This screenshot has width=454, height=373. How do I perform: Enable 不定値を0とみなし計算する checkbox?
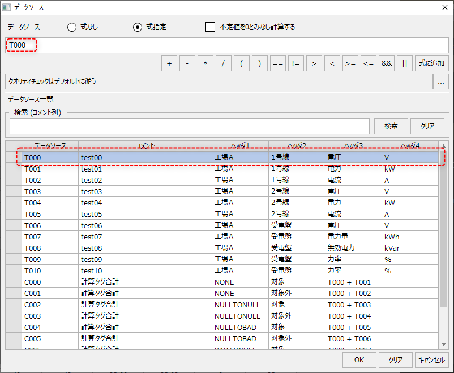coord(211,27)
